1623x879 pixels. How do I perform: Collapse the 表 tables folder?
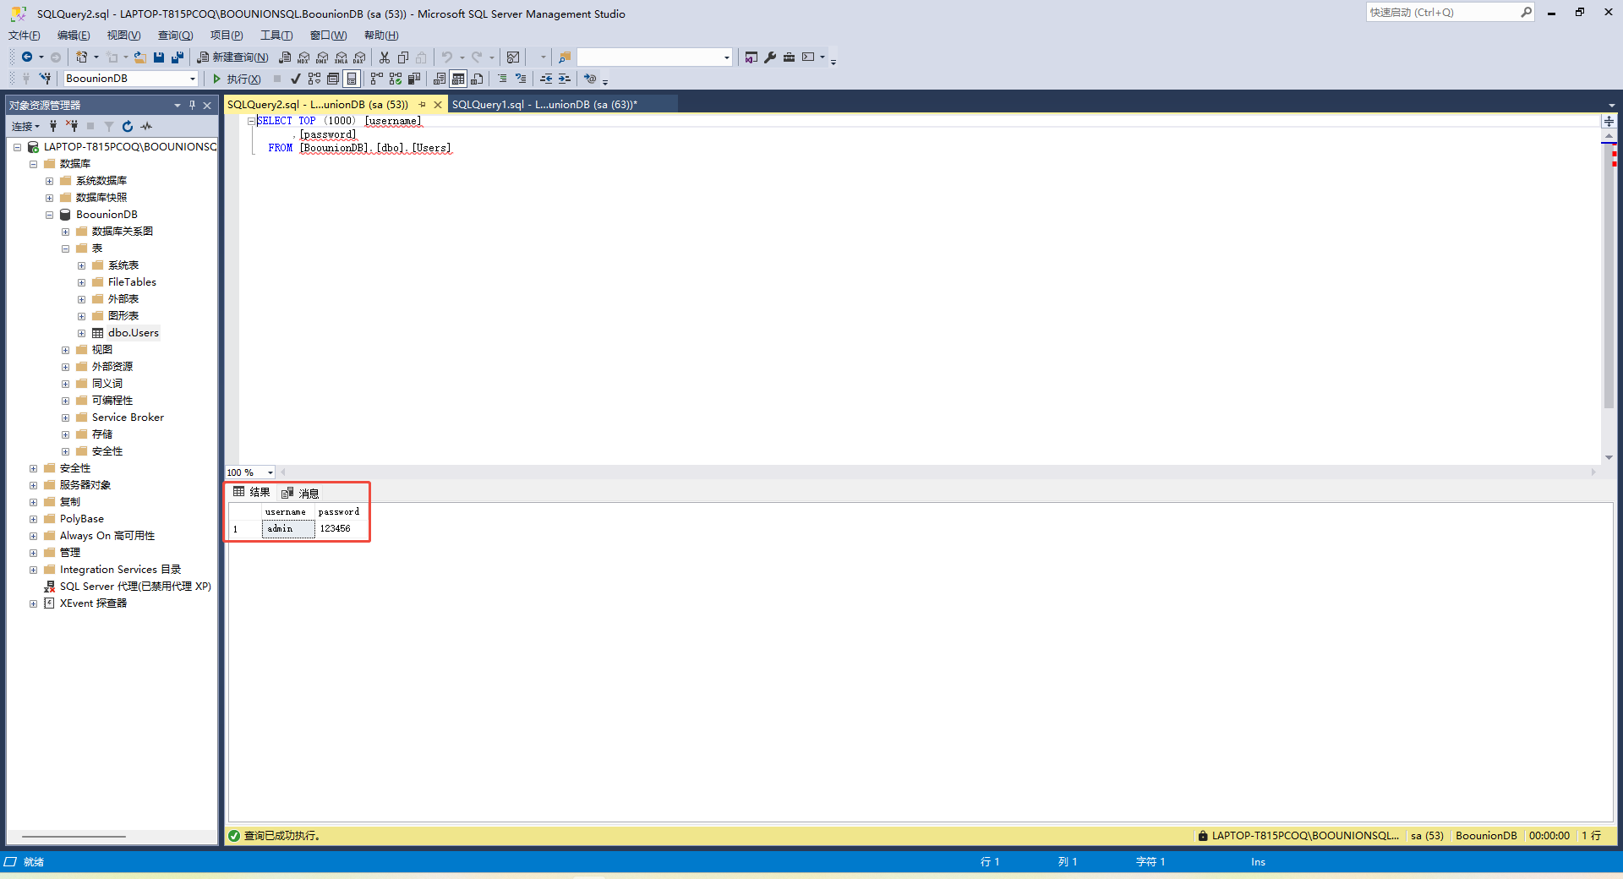pyautogui.click(x=65, y=248)
